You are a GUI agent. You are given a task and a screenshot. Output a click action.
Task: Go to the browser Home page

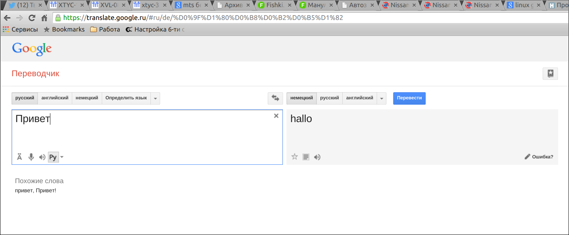click(x=44, y=18)
